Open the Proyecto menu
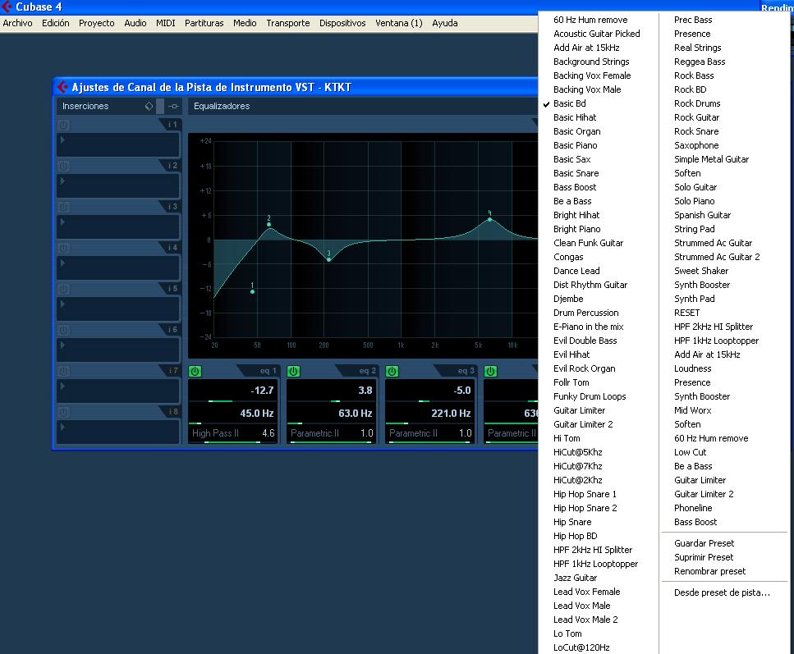 (x=96, y=23)
